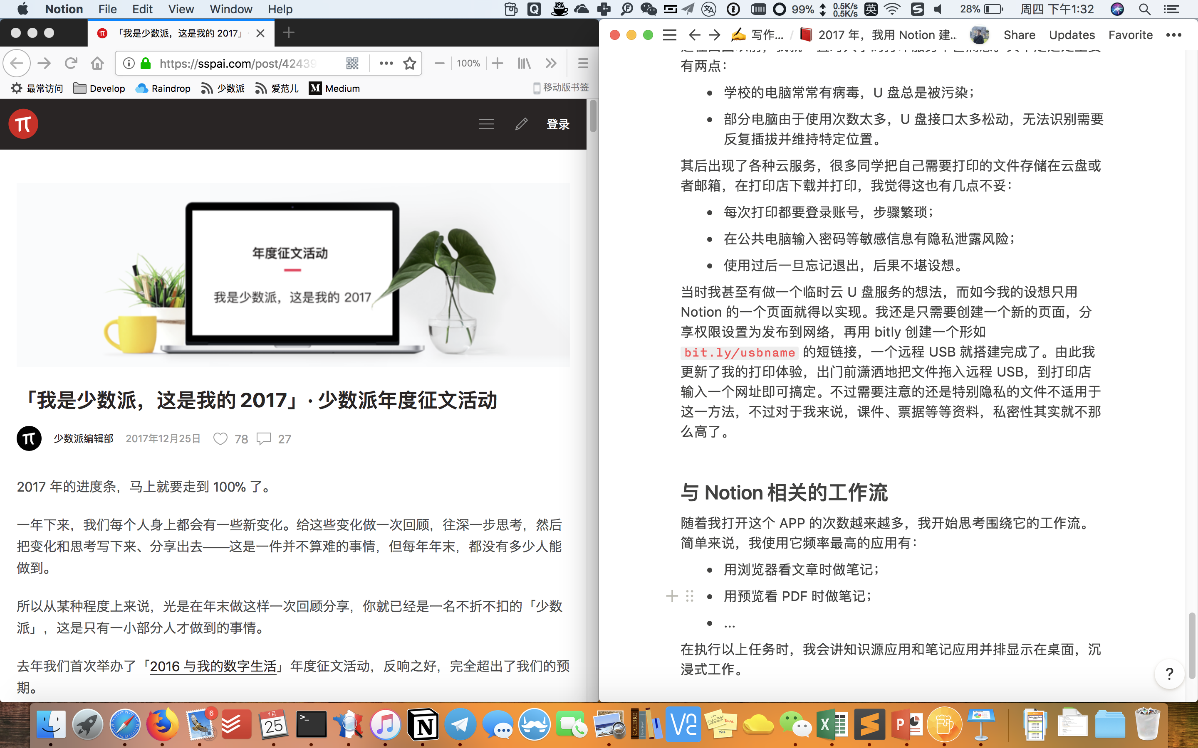Click Updates in Notion top bar
This screenshot has height=748, width=1198.
(1072, 35)
